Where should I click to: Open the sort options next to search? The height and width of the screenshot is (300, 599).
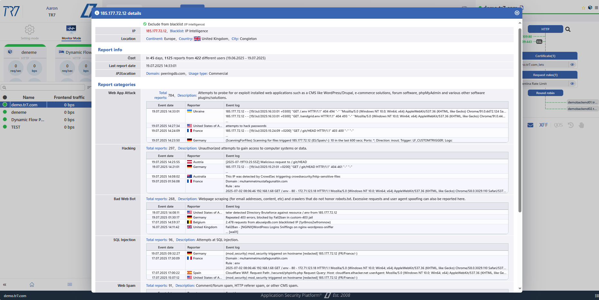(x=89, y=87)
